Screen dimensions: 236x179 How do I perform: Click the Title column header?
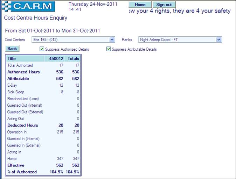point(12,59)
